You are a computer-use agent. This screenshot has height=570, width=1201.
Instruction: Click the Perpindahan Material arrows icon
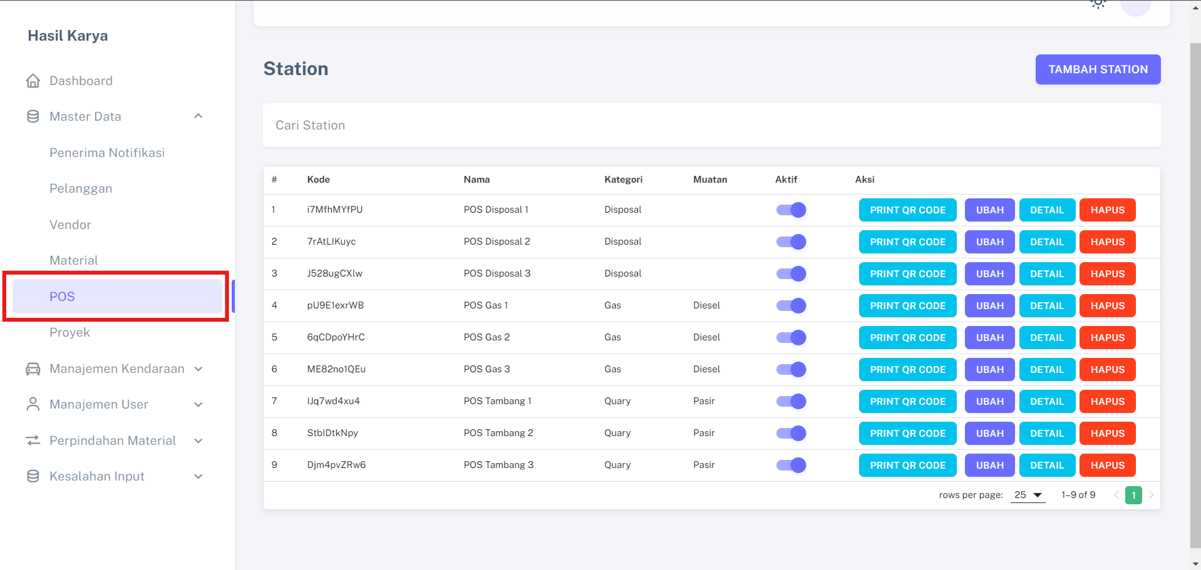(33, 440)
